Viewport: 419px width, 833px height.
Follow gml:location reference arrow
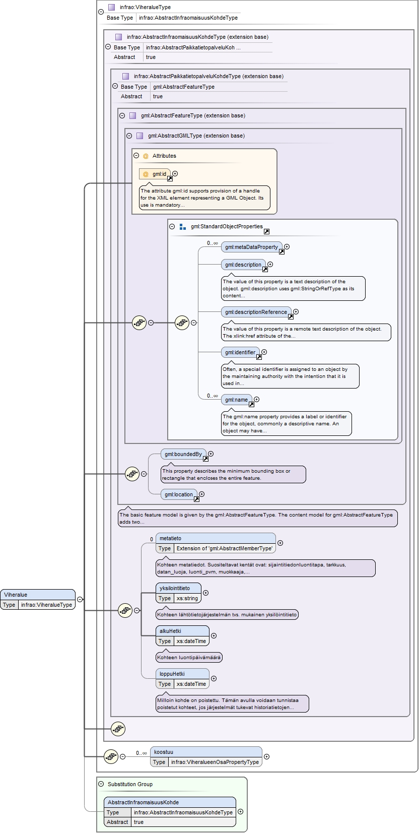tap(196, 499)
